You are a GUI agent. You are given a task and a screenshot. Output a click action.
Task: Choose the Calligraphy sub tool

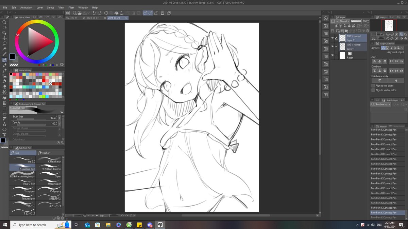(x=50, y=189)
